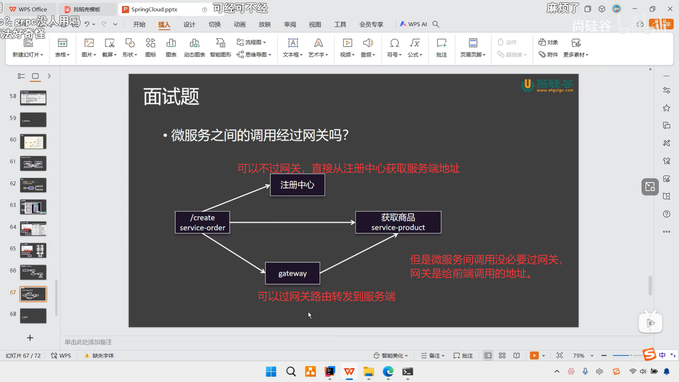The width and height of the screenshot is (679, 382).
Task: Select slide 64 thumbnail
Action: [33, 229]
